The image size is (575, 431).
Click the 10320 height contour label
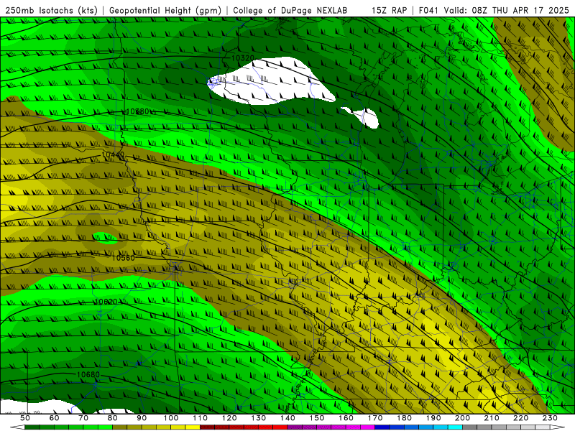tap(242, 58)
